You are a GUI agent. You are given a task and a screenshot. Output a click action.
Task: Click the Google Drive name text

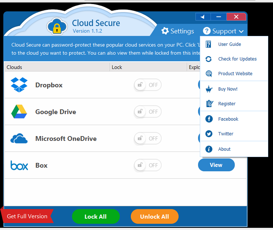click(56, 112)
